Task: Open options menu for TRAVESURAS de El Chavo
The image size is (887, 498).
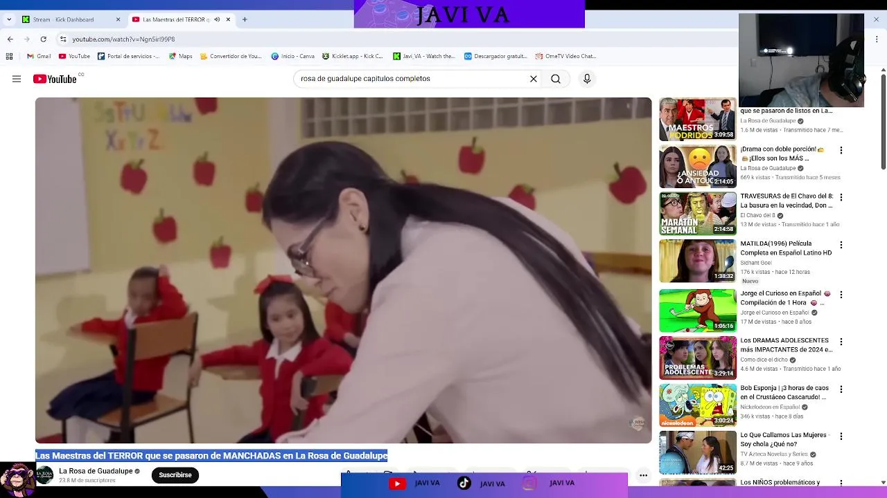Action: (841, 197)
